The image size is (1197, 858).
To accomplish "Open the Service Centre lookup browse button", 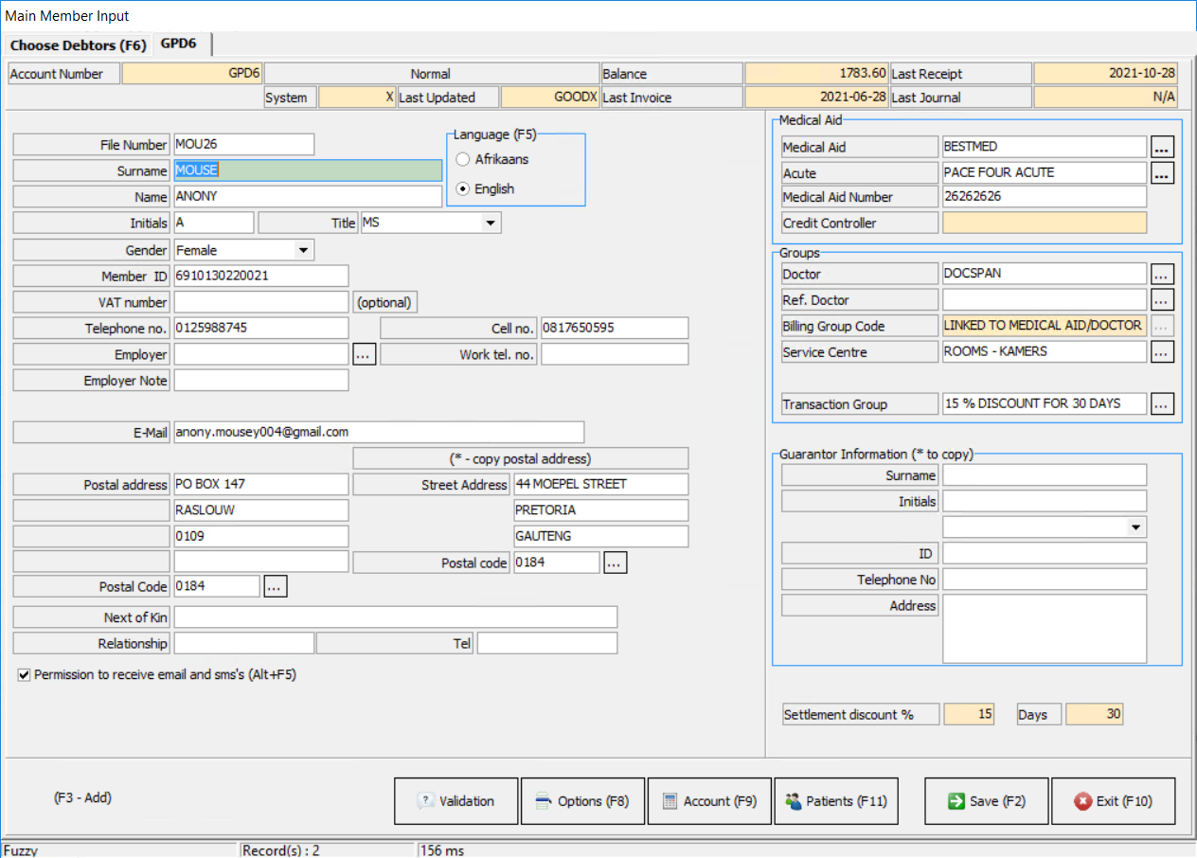I will (x=1162, y=352).
